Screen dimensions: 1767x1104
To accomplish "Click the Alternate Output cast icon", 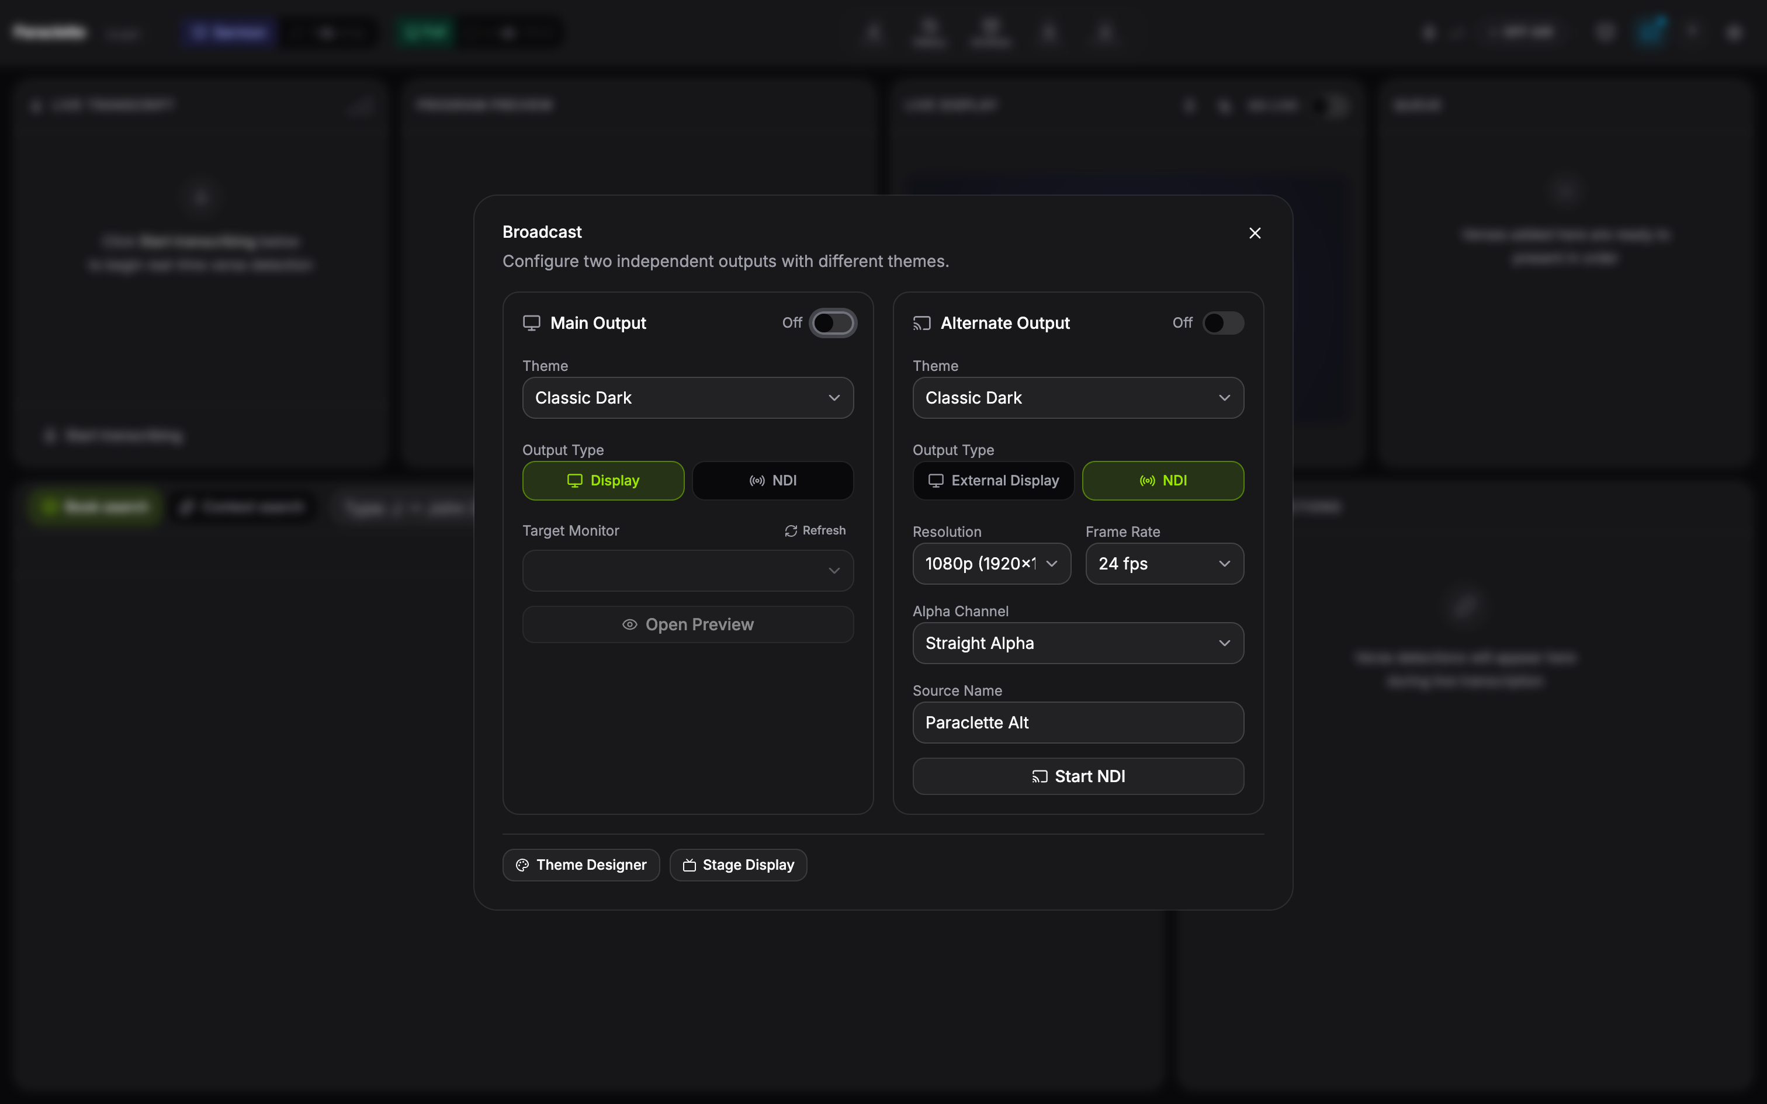I will click(x=921, y=322).
